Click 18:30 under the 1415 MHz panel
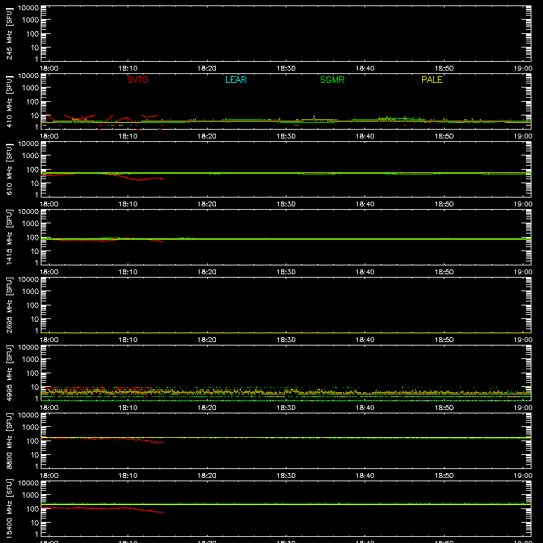The image size is (543, 543). click(286, 272)
